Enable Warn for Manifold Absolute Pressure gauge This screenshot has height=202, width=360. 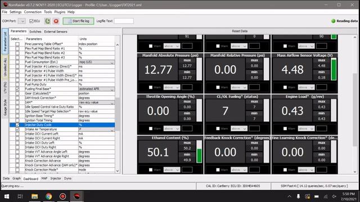(151, 88)
